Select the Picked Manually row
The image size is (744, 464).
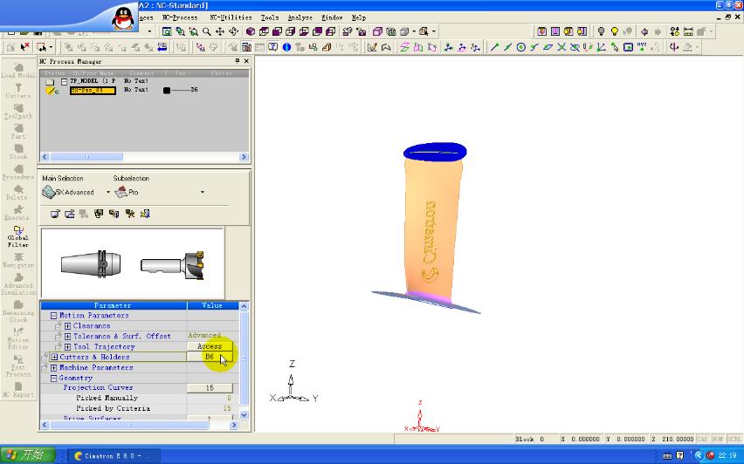(x=140, y=398)
